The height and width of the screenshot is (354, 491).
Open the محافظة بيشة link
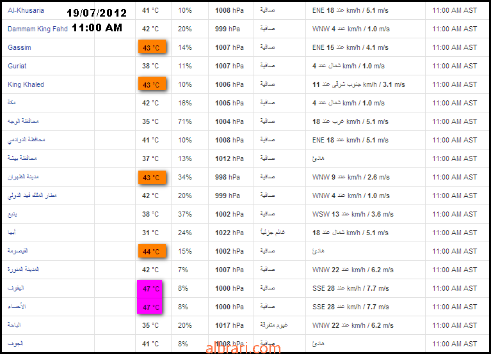tap(22, 158)
